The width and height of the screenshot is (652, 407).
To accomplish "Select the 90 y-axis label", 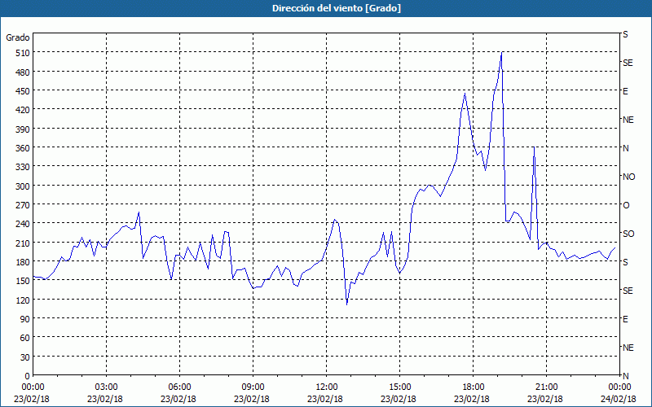I will [x=24, y=319].
